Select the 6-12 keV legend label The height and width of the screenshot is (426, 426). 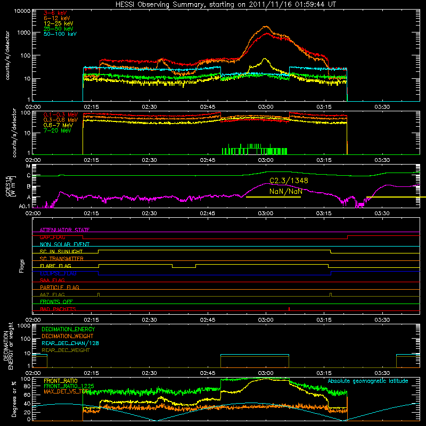coord(57,18)
